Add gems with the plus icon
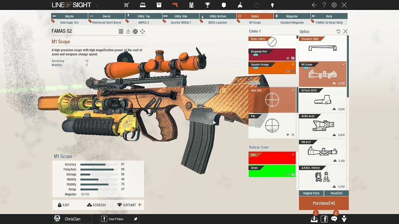This screenshot has height=224, width=399. (140, 205)
